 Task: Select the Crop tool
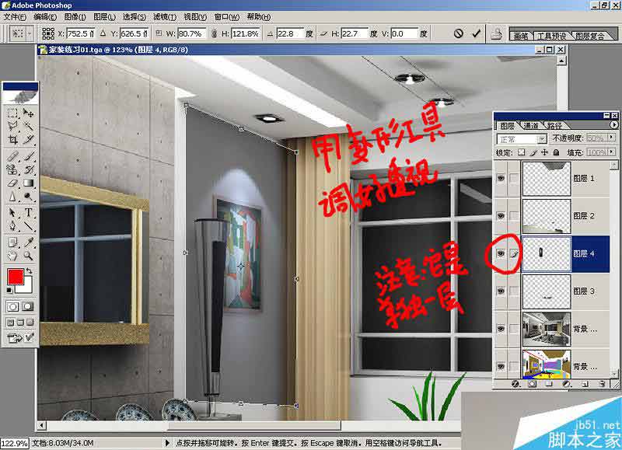pyautogui.click(x=12, y=139)
